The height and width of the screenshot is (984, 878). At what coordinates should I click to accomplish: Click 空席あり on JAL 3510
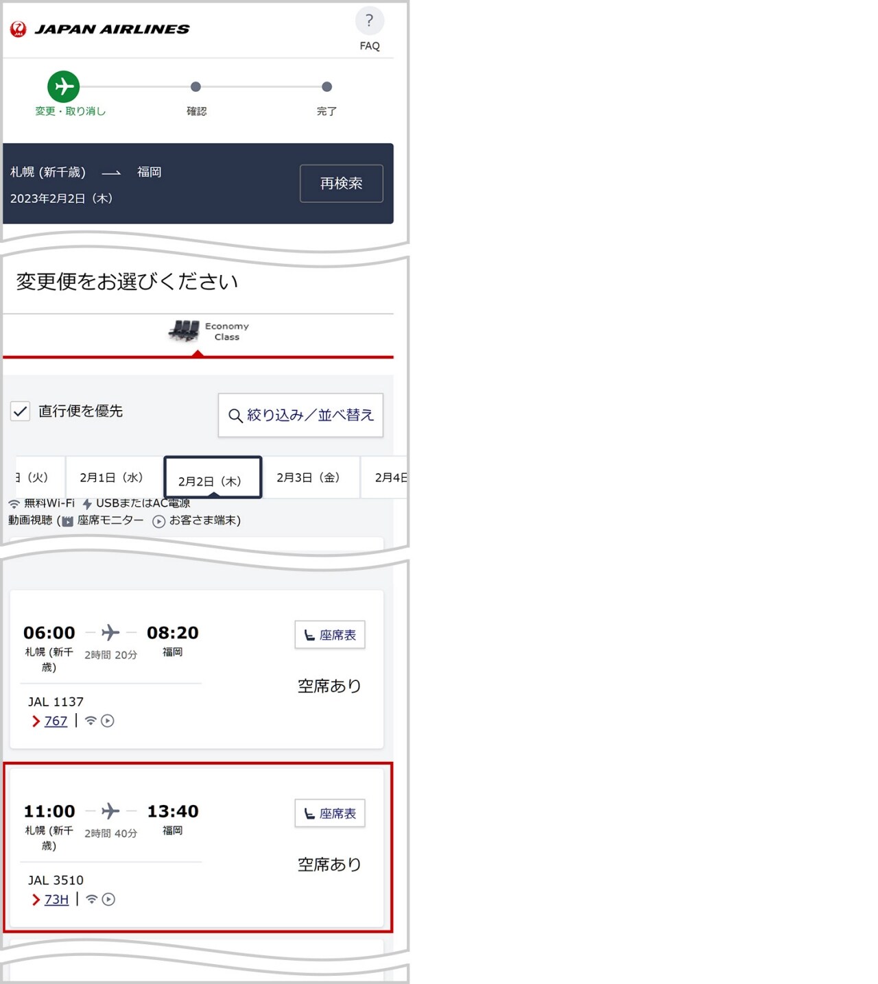tap(329, 864)
